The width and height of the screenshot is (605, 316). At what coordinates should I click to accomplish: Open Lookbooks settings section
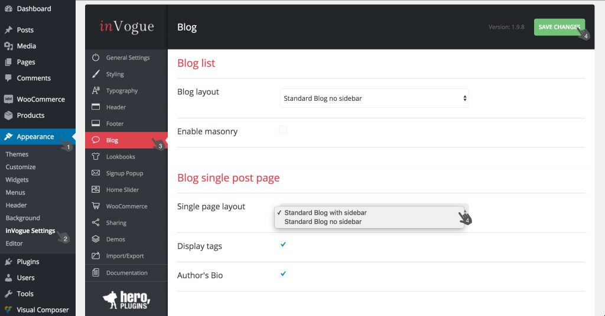[x=126, y=157]
